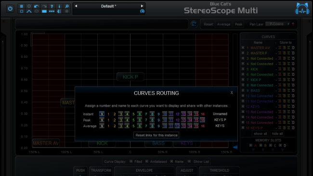The height and width of the screenshot is (176, 313).
Task: Toggle memory slot A checkbox
Action: (251, 145)
